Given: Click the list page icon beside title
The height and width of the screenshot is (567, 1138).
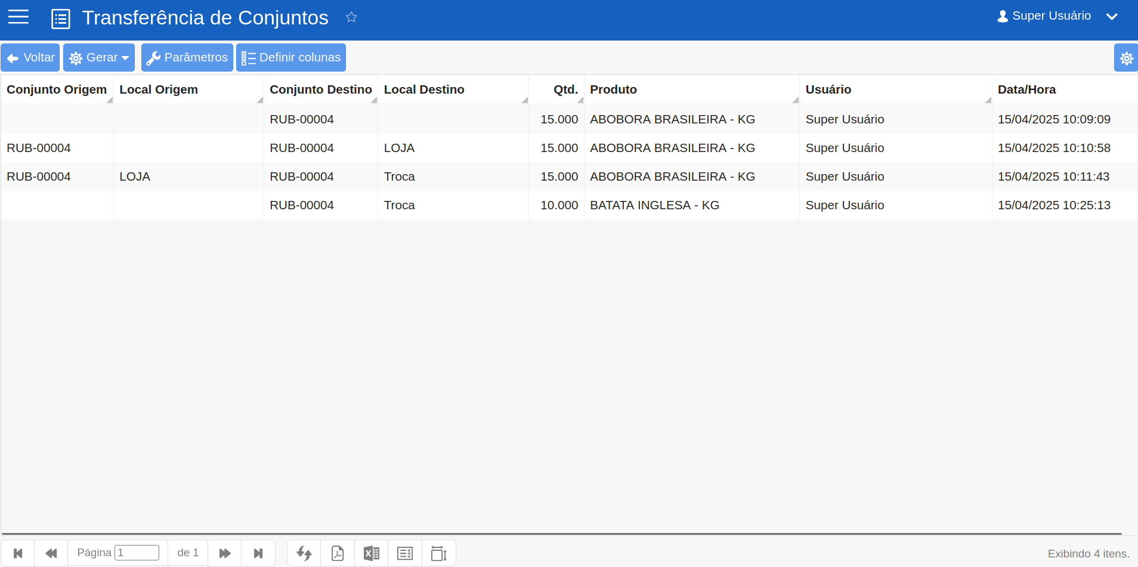Looking at the screenshot, I should click(61, 19).
